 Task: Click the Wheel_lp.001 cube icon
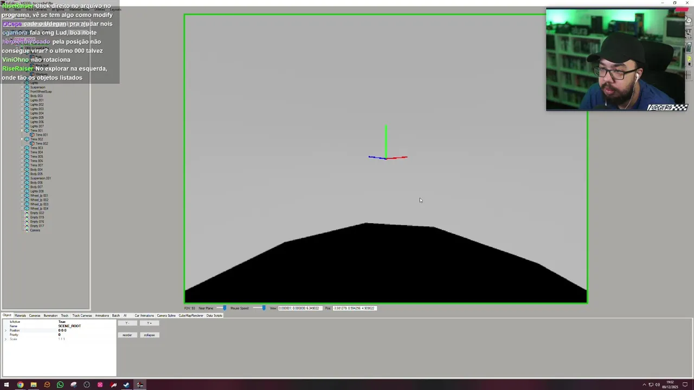pos(27,196)
